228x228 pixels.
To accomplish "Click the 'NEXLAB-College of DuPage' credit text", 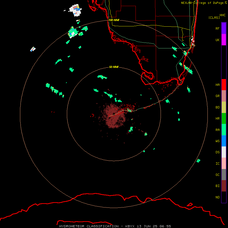I will (202, 3).
